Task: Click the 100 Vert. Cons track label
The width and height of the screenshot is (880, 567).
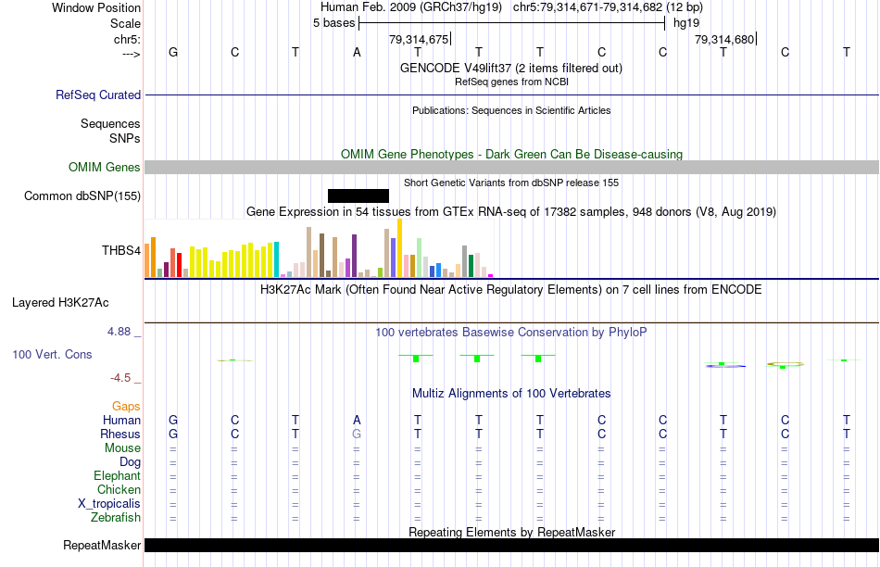Action: [x=52, y=354]
